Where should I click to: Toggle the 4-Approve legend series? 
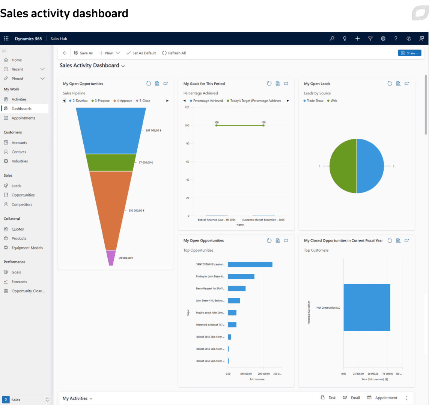tap(123, 101)
